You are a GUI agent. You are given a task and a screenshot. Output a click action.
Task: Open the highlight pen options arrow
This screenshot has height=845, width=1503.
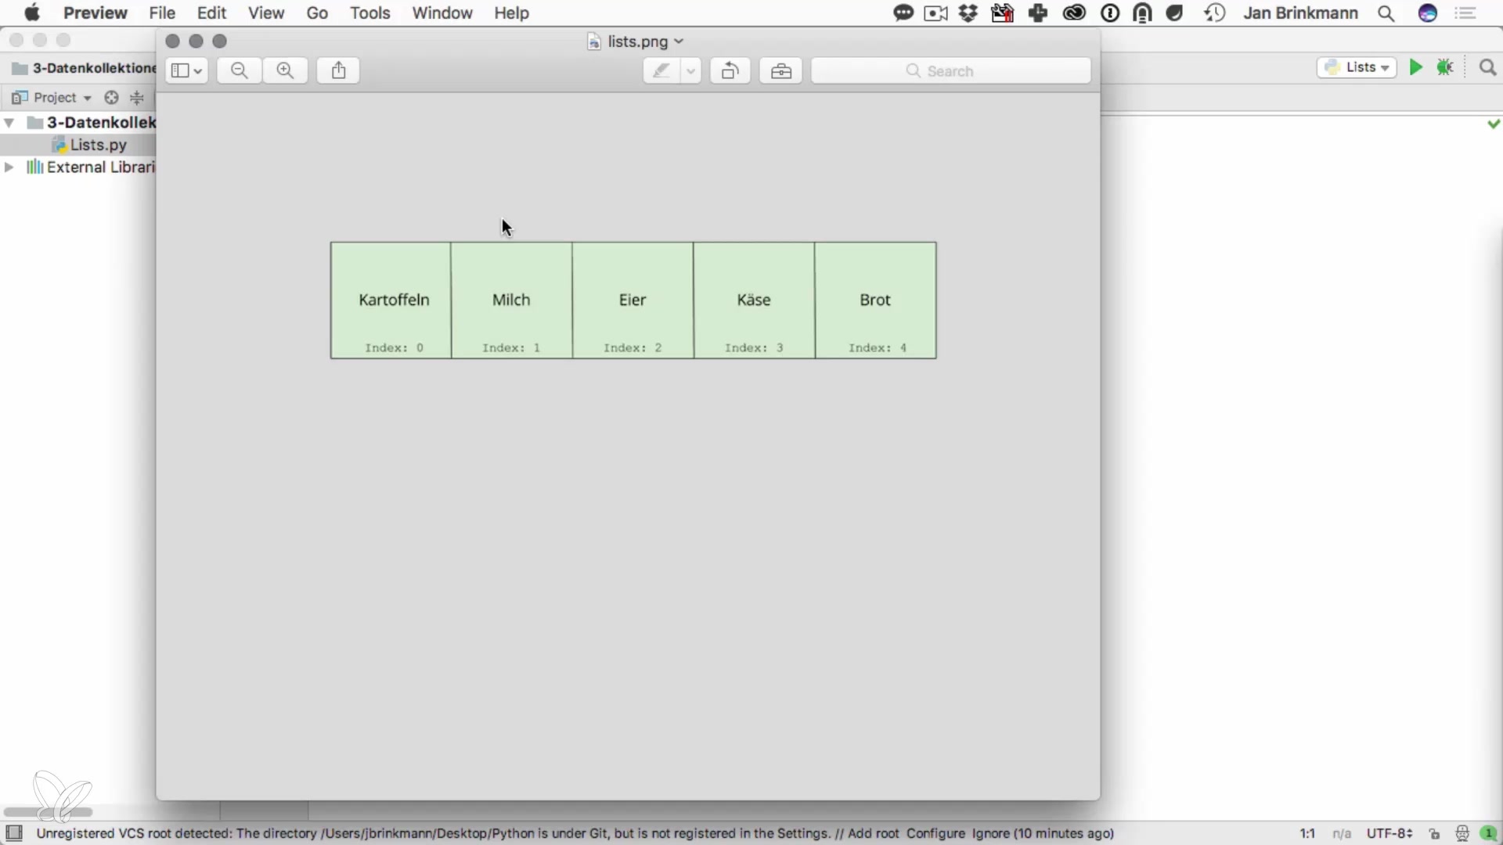click(690, 70)
